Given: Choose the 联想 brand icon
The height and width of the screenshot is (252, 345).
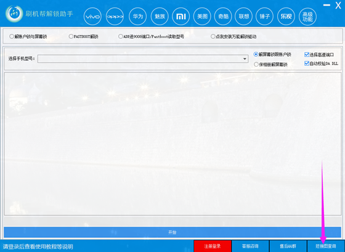Looking at the screenshot, I should coord(244,17).
